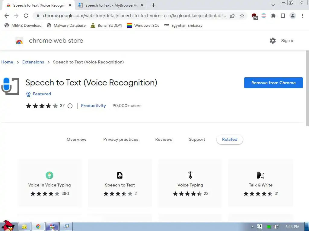Screen dimensions: 309x231
Task: Switch to Chrome in the taskbar
Action: click(x=38, y=227)
